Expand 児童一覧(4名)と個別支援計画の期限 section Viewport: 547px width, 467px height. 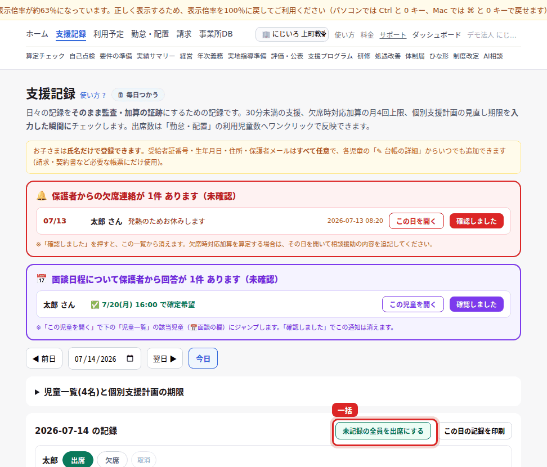tap(273, 392)
